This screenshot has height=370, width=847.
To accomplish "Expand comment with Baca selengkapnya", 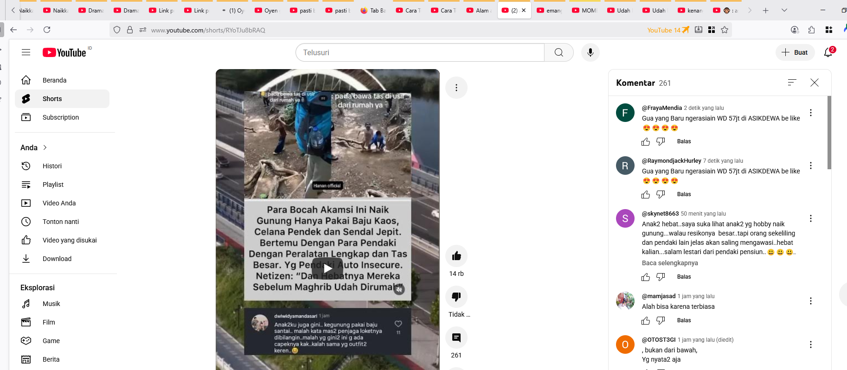I will pyautogui.click(x=670, y=263).
